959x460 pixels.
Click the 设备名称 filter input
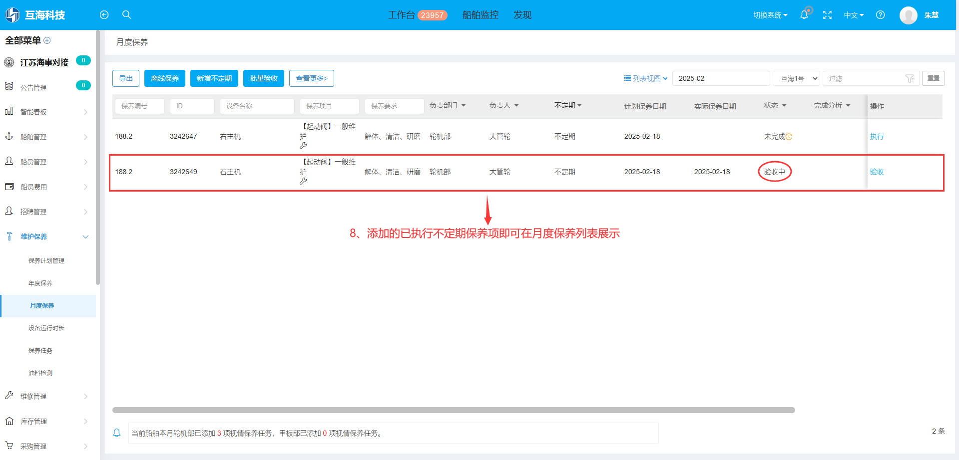257,106
